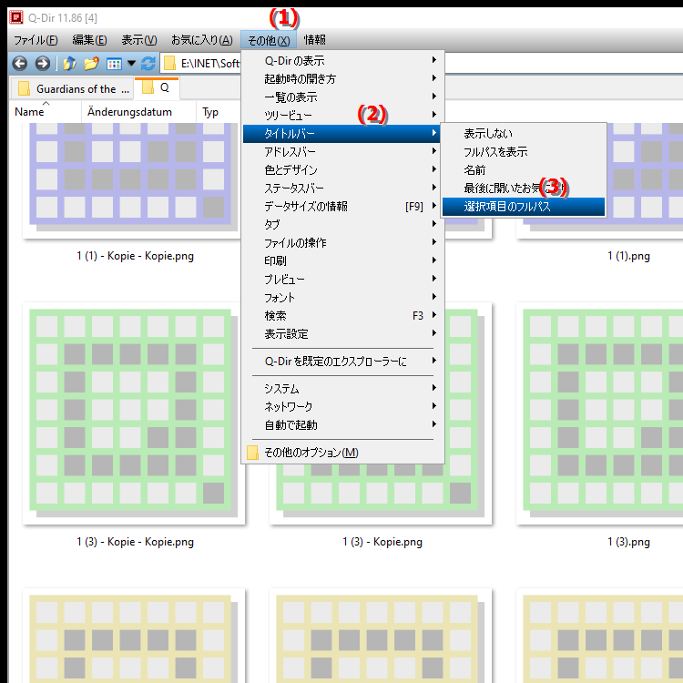This screenshot has height=683, width=683.
Task: Choose the 最後に開いたお気に入り option
Action: click(x=524, y=189)
